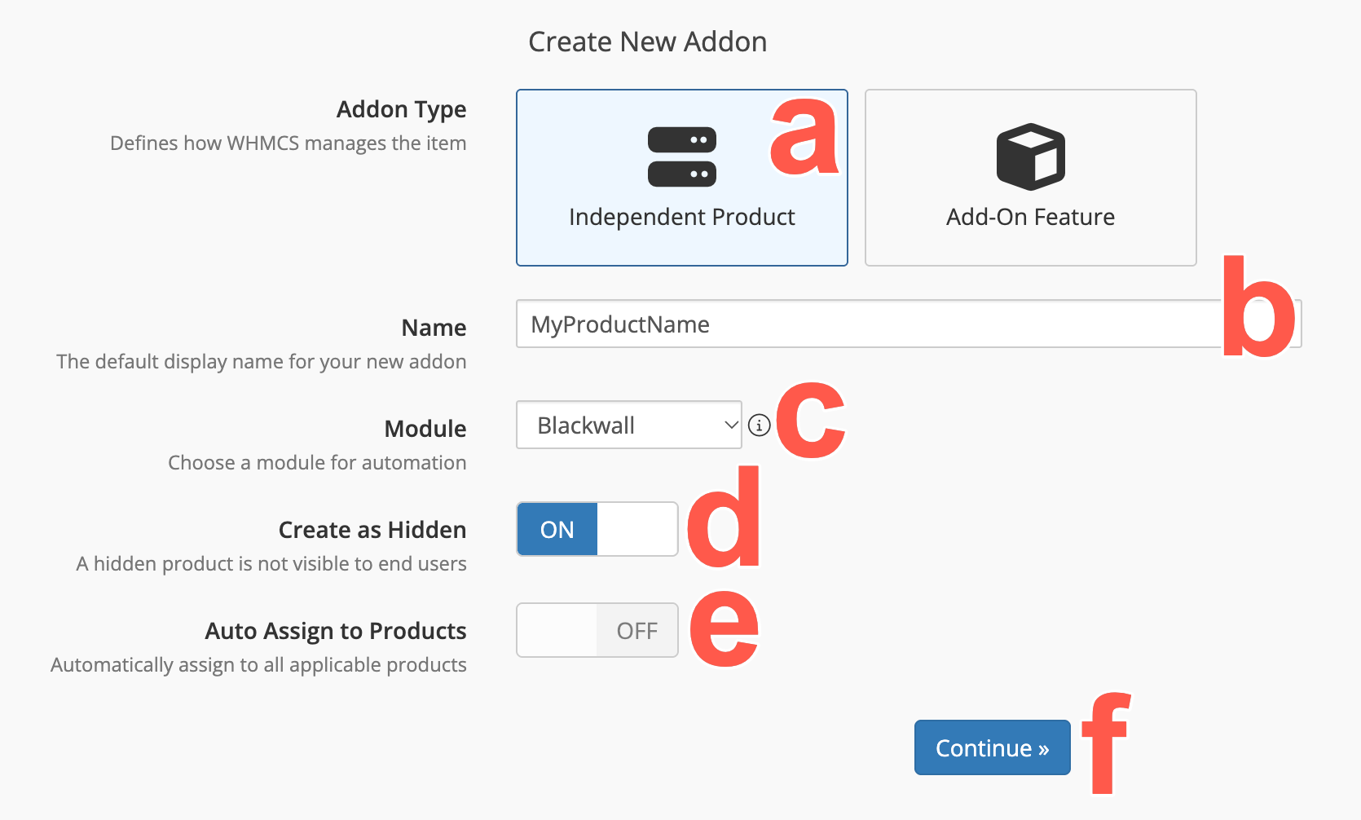The image size is (1361, 820).
Task: Open the info icon beside the Module dropdown
Action: click(x=759, y=425)
